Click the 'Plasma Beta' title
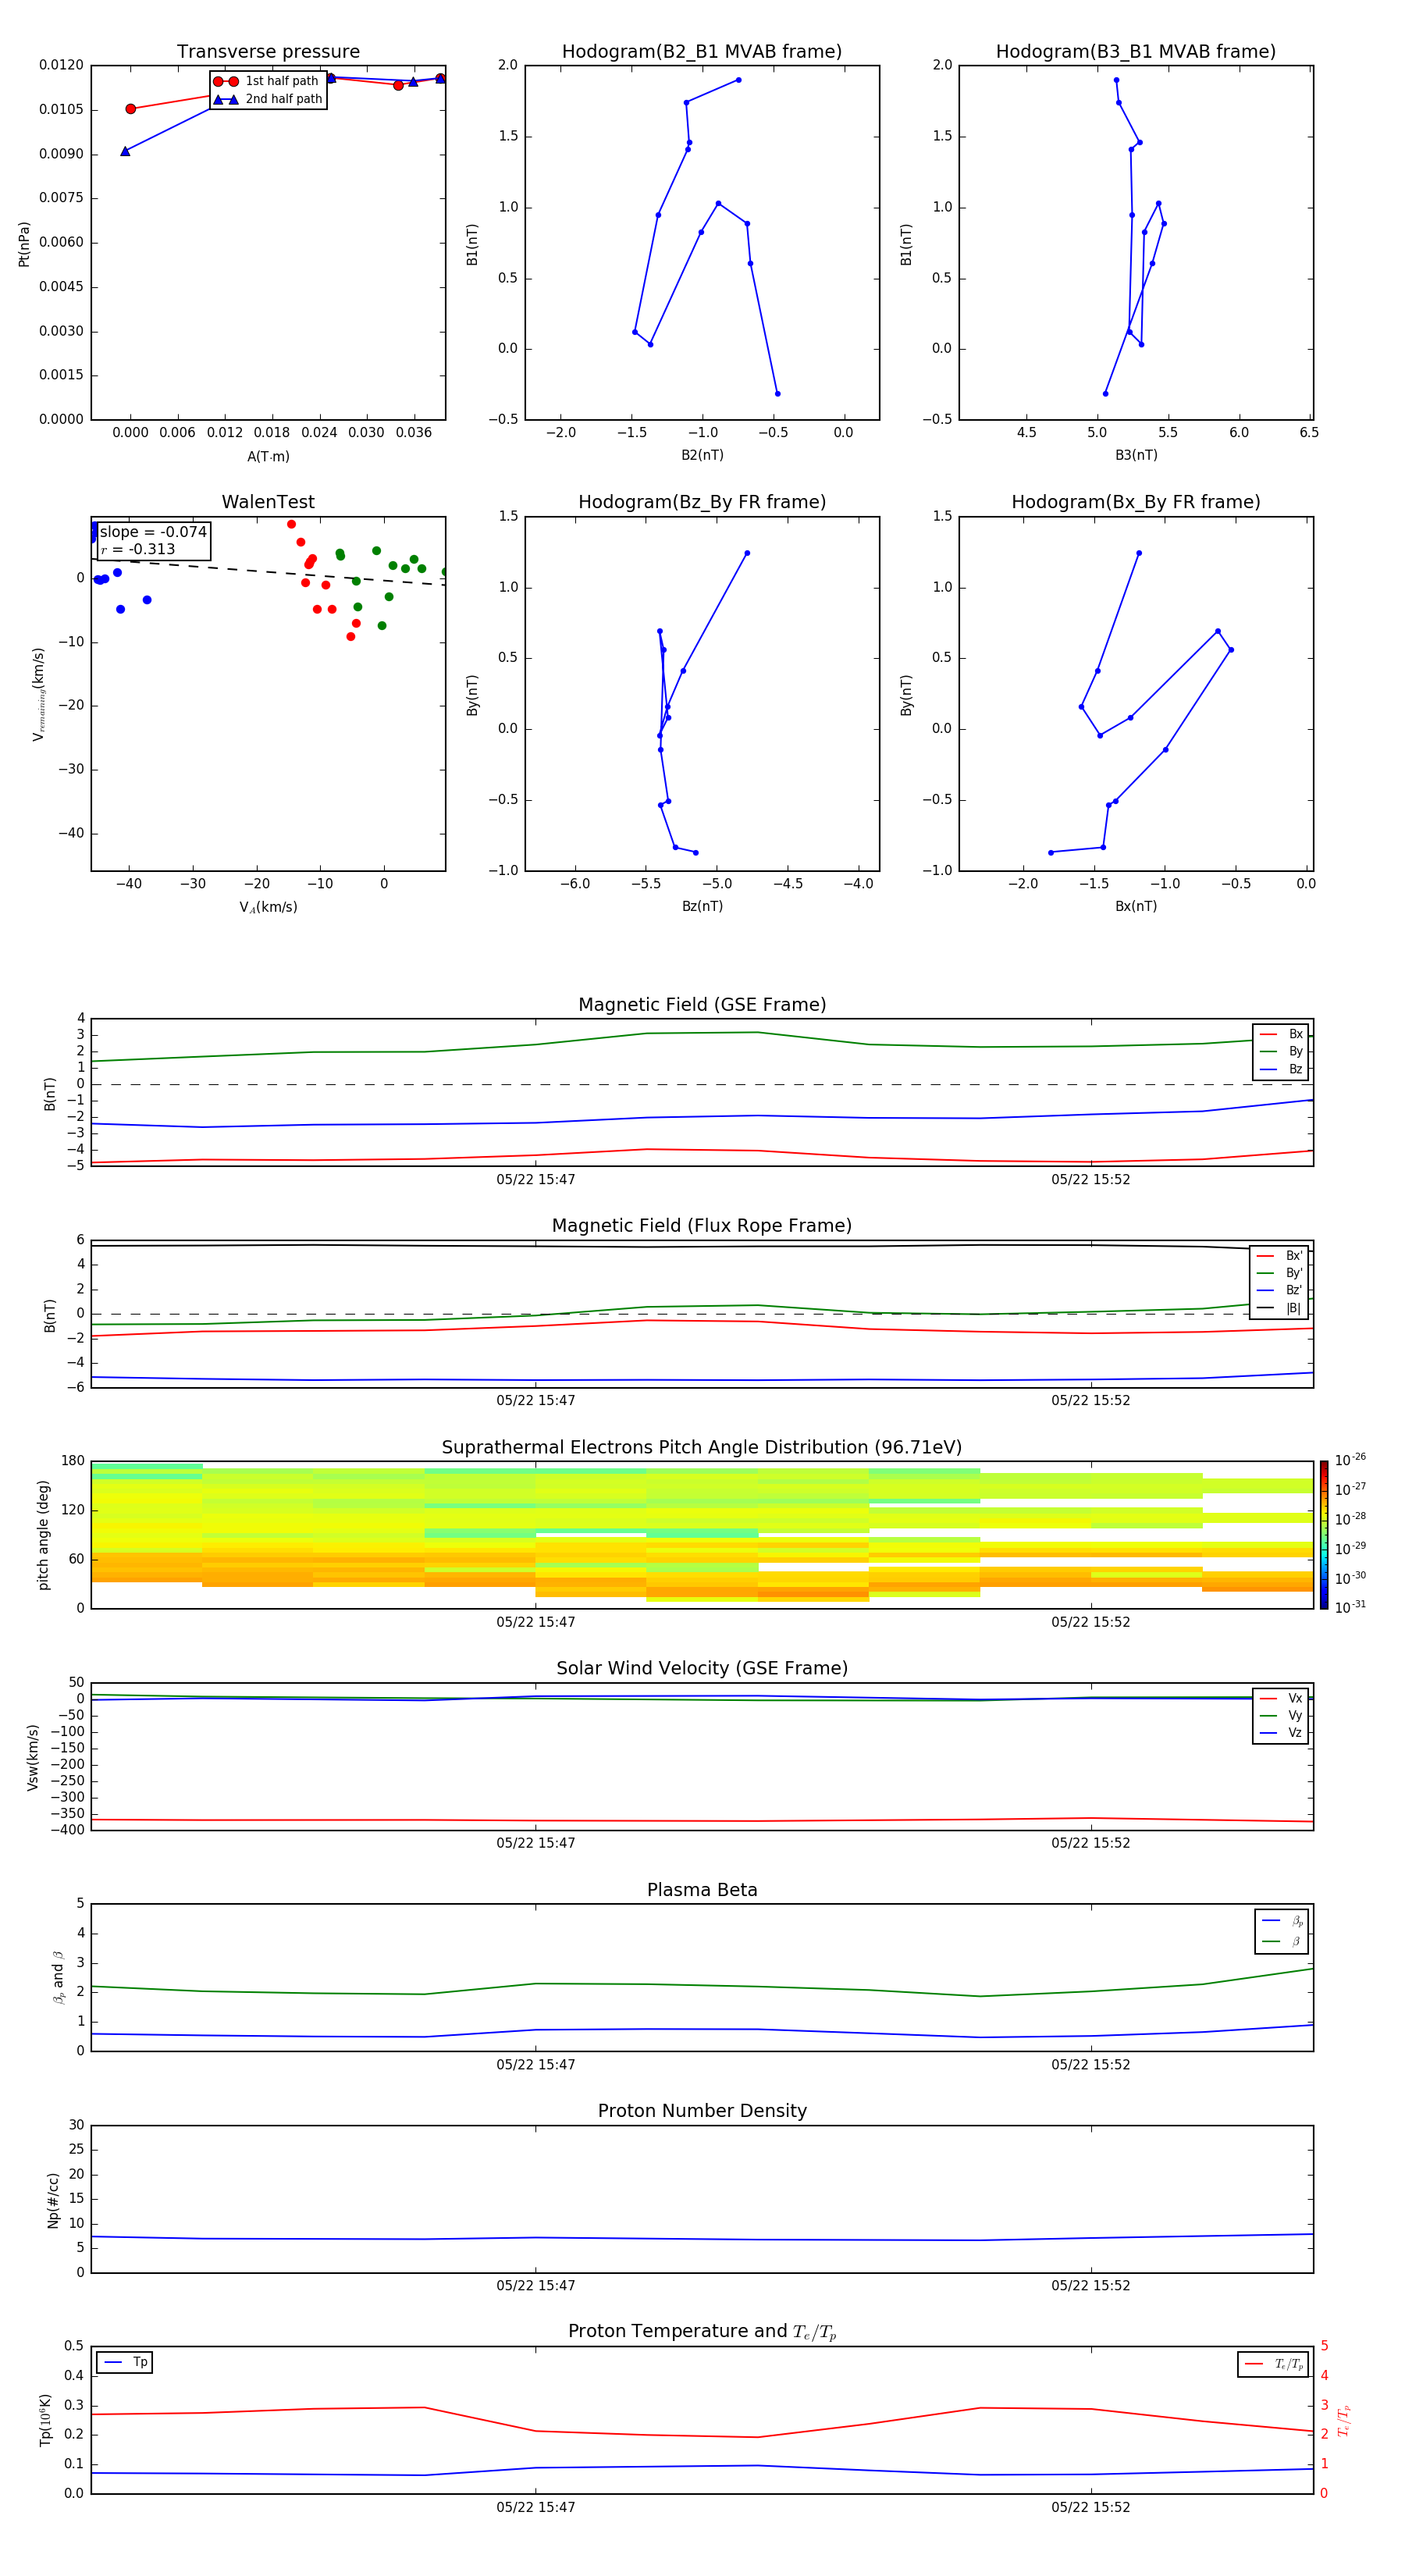Image resolution: width=1405 pixels, height=2576 pixels. point(702,1890)
